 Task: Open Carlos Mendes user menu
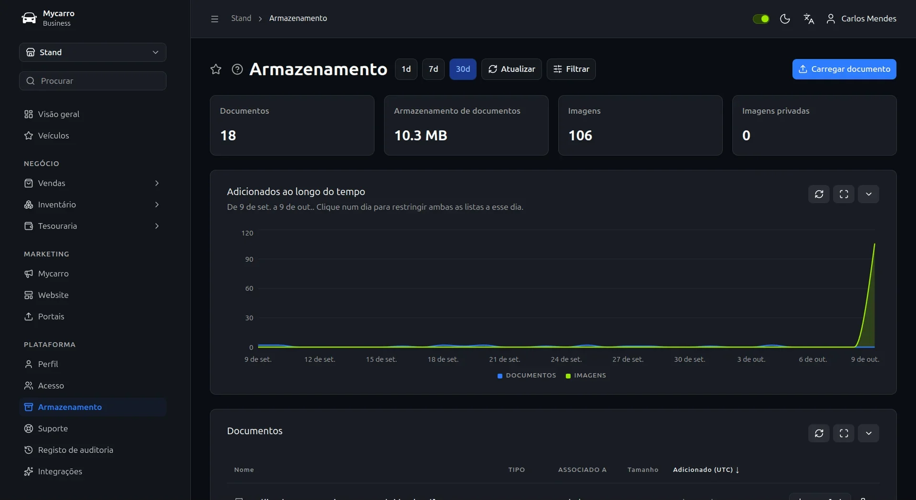pos(861,19)
